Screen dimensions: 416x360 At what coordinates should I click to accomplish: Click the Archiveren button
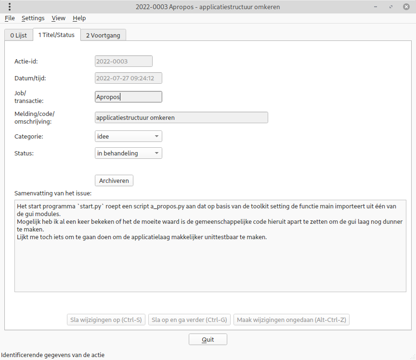pos(114,180)
